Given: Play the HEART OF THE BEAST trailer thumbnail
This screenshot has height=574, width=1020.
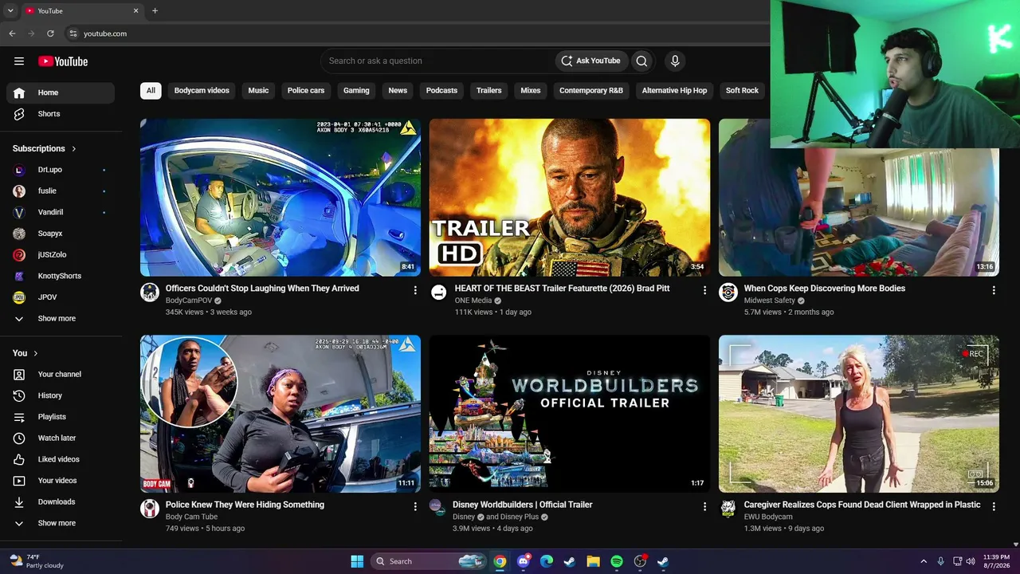Looking at the screenshot, I should point(570,198).
